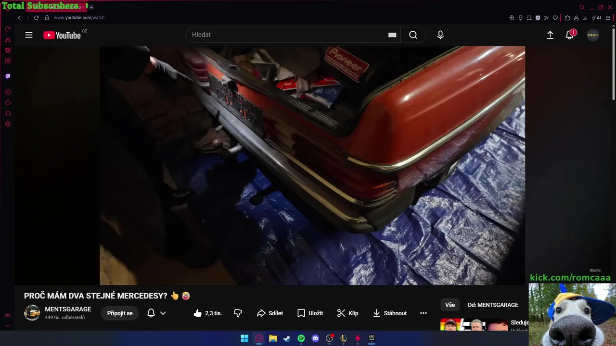Image resolution: width=616 pixels, height=346 pixels.
Task: Open Spotify from the taskbar
Action: [x=301, y=338]
